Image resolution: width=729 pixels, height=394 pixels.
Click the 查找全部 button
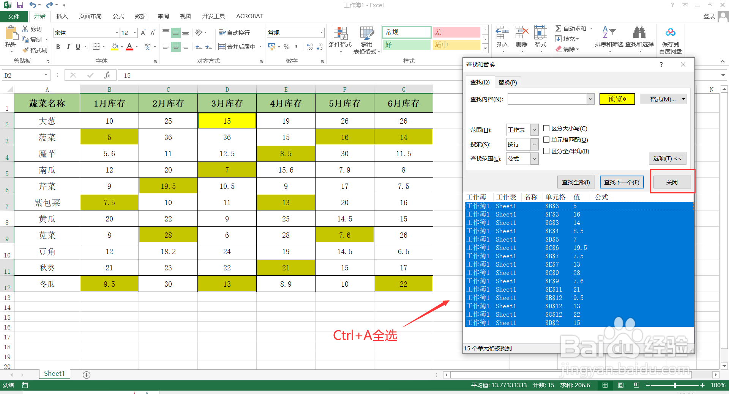[x=576, y=182]
